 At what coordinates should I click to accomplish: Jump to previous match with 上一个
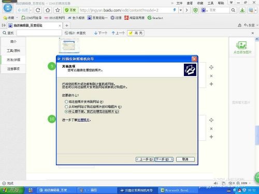click(x=118, y=33)
